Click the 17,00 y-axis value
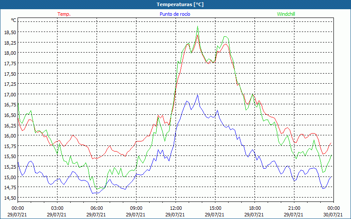The width and height of the screenshot is (351, 219). [x=10, y=94]
